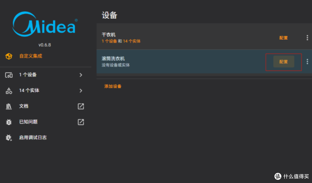Open three-dot menu for 干衣机
Screen dimensions: 312x183
(x=307, y=38)
